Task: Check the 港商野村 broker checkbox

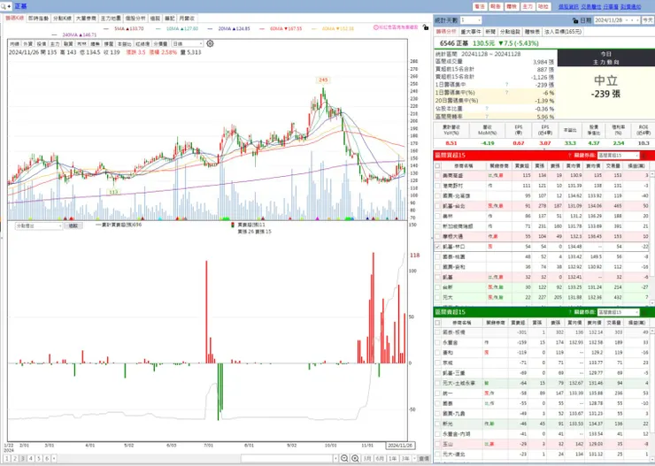Action: 437,186
